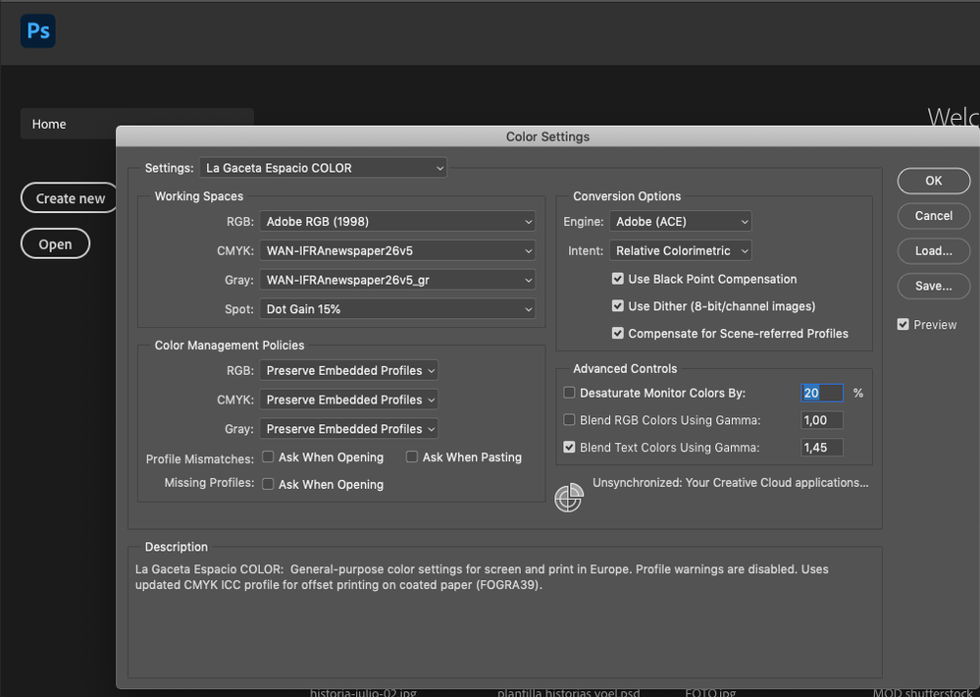This screenshot has width=980, height=697.
Task: Click the Save... button
Action: (x=934, y=286)
